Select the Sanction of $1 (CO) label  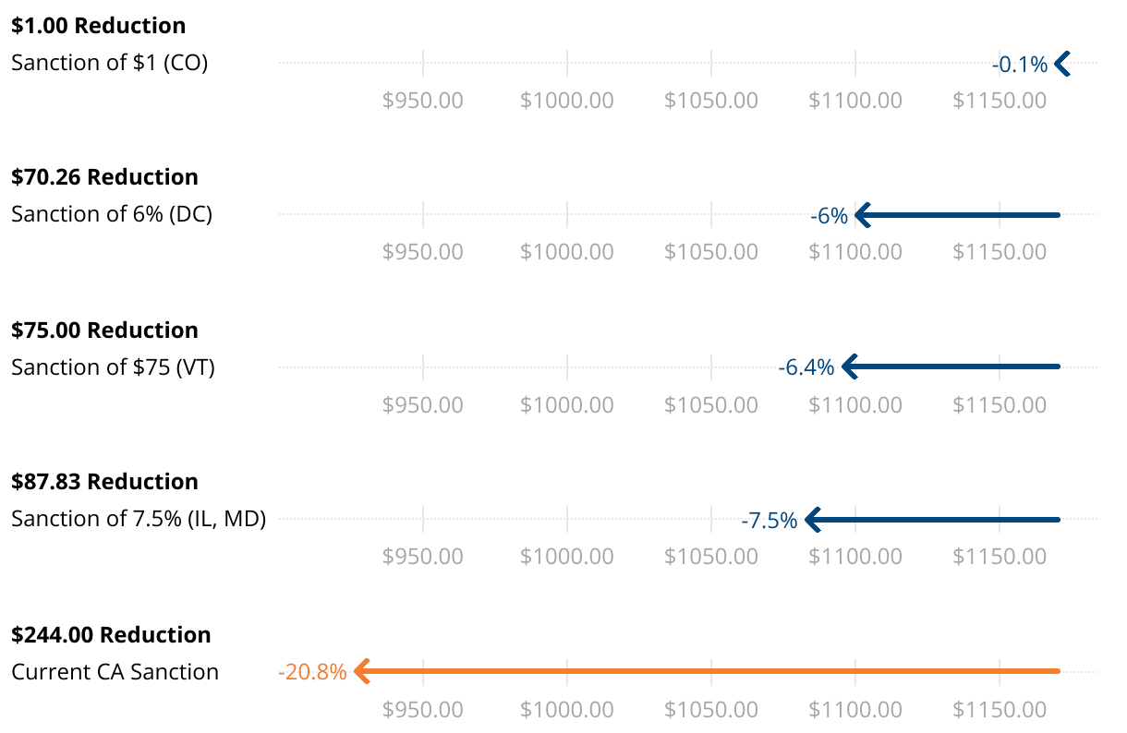[x=110, y=63]
